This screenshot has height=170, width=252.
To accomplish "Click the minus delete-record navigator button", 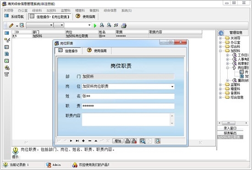I will (x=90, y=141).
